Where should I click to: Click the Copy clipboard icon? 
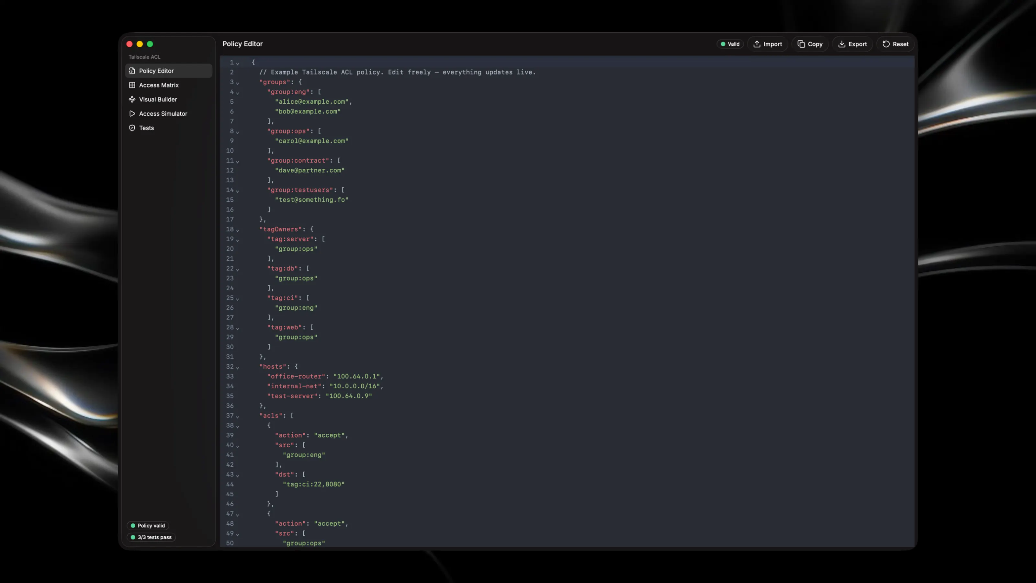point(801,44)
